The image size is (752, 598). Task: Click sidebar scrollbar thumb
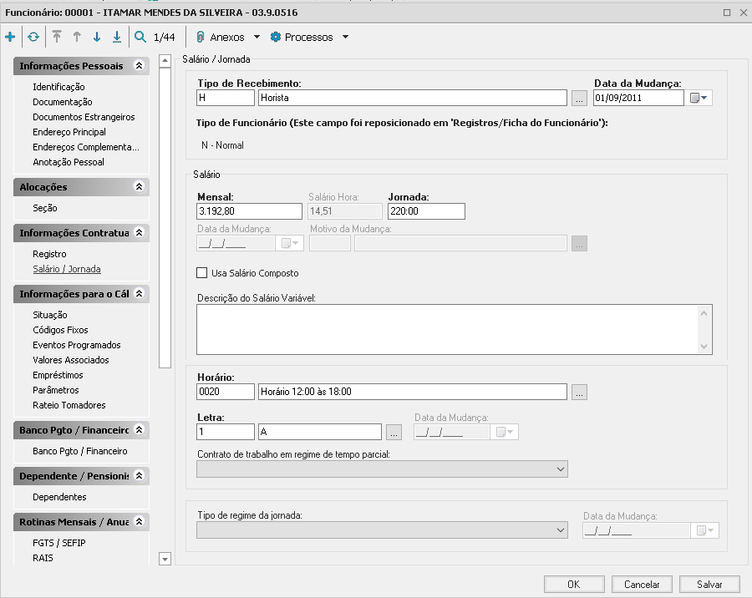click(x=165, y=218)
